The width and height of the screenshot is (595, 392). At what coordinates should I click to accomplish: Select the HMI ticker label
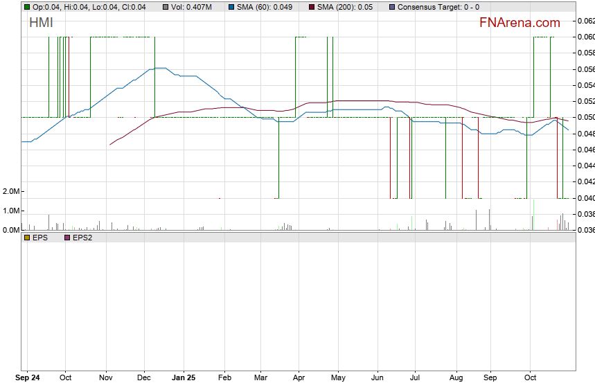coord(41,23)
